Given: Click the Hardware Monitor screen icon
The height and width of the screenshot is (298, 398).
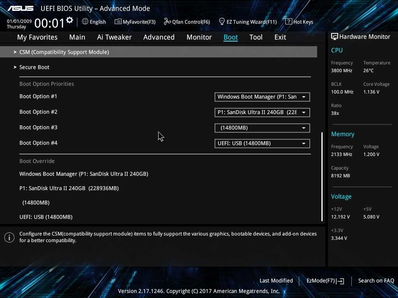Looking at the screenshot, I should point(335,37).
